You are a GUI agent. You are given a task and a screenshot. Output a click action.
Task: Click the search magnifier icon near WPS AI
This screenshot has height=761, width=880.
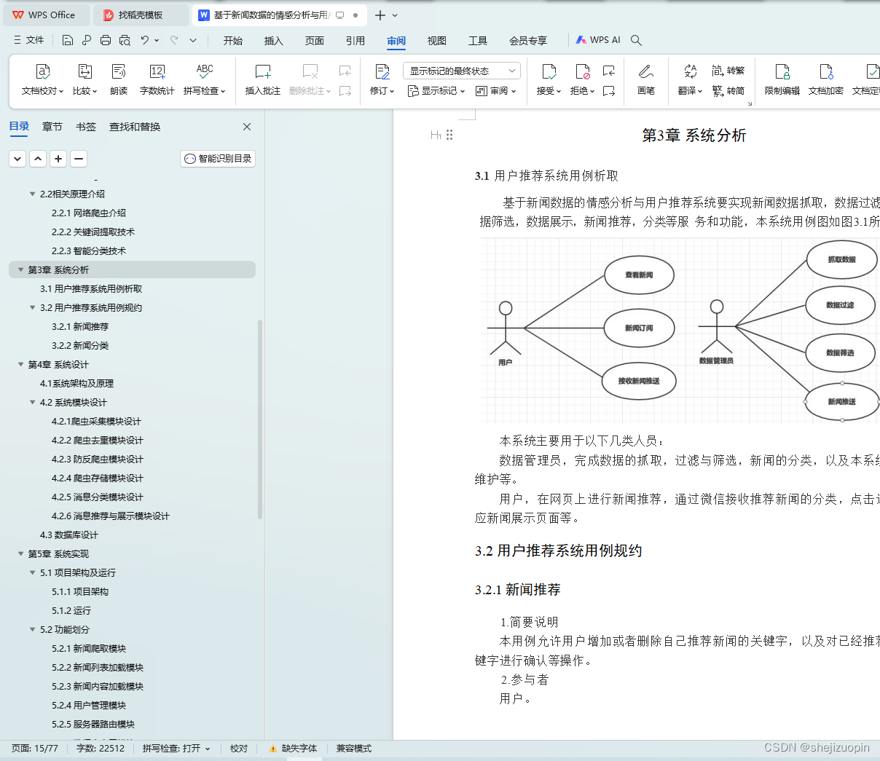636,40
